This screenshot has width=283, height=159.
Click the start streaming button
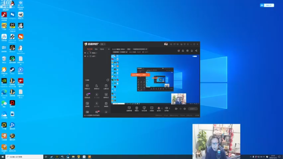point(193,109)
